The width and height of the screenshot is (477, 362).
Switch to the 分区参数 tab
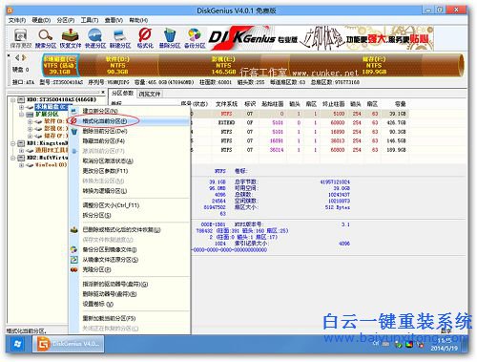[122, 94]
